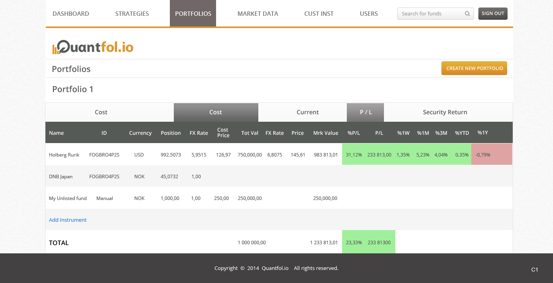Click the Cost Price column header
Image resolution: width=553 pixels, height=283 pixels.
[223, 132]
